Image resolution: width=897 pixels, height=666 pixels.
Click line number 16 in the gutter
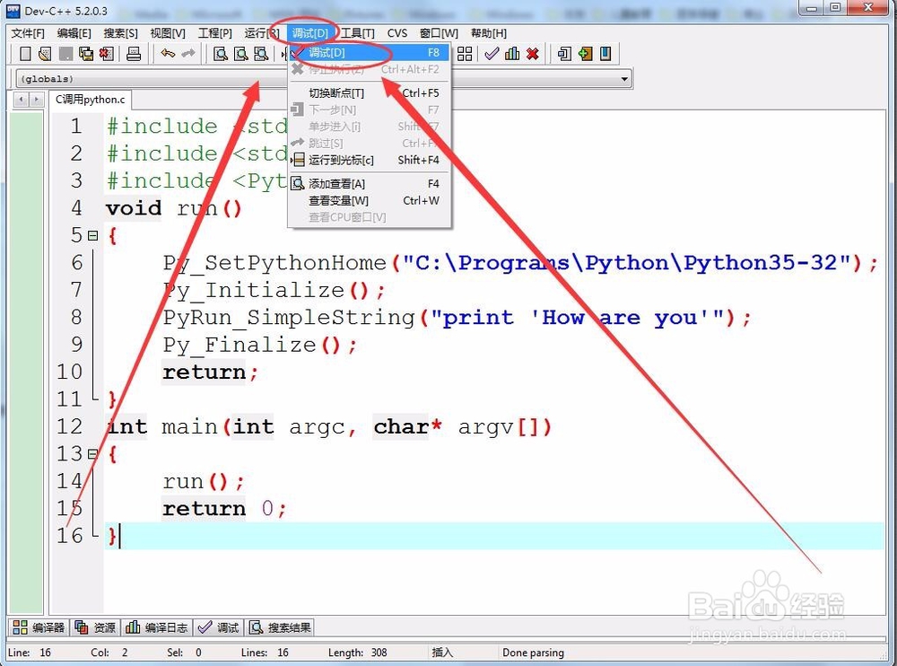[x=69, y=536]
